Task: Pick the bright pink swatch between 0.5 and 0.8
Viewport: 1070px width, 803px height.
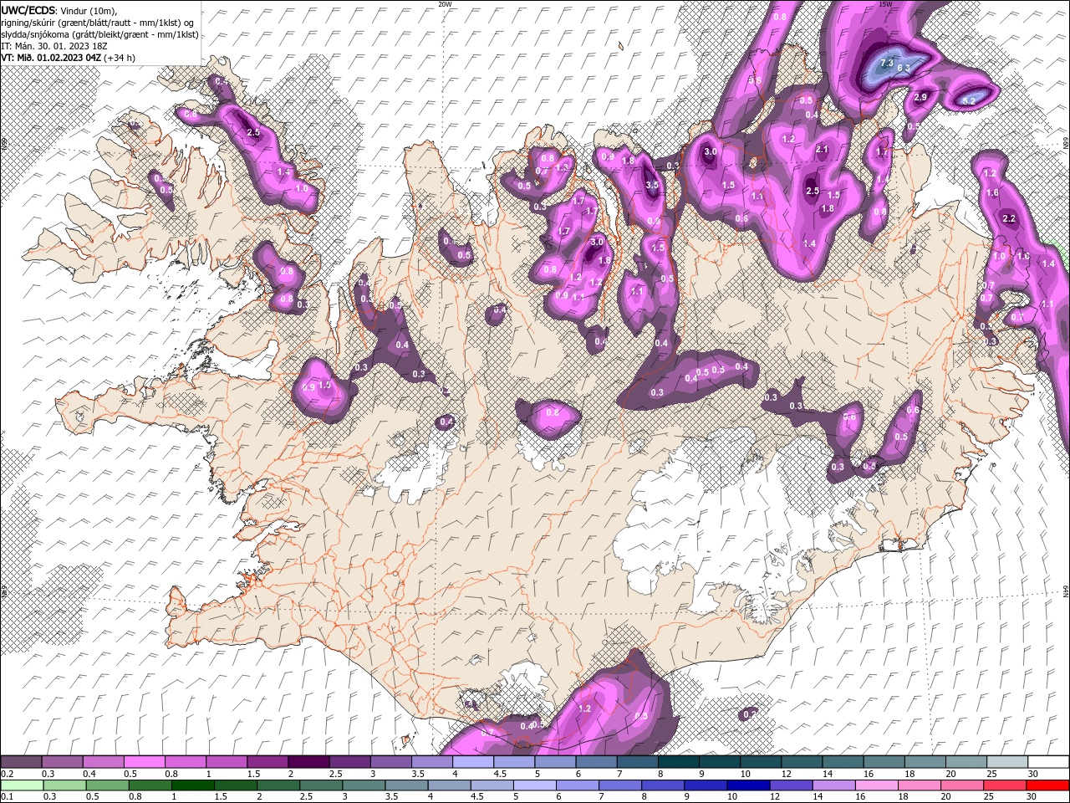Action: coord(144,762)
